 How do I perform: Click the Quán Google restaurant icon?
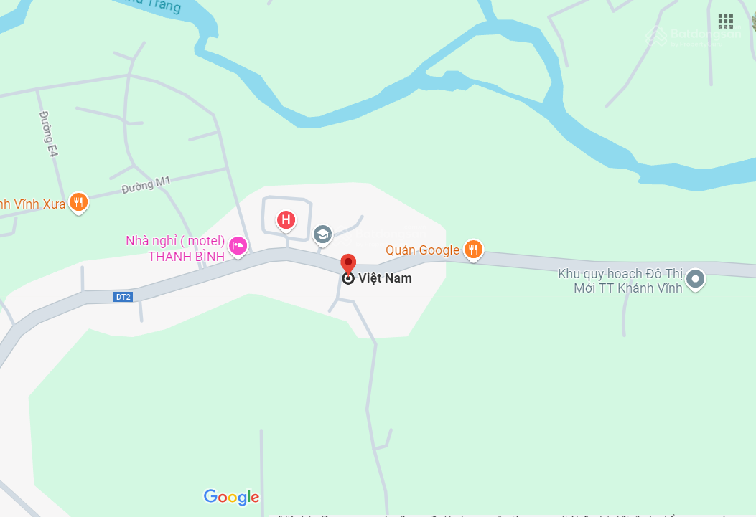(x=473, y=250)
